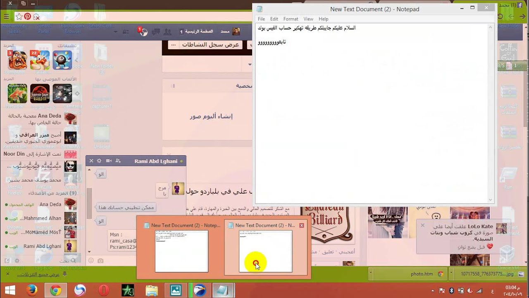Image resolution: width=529 pixels, height=298 pixels.
Task: Go to Facebook home page الصفحة الرئيسية
Action: [x=199, y=31]
